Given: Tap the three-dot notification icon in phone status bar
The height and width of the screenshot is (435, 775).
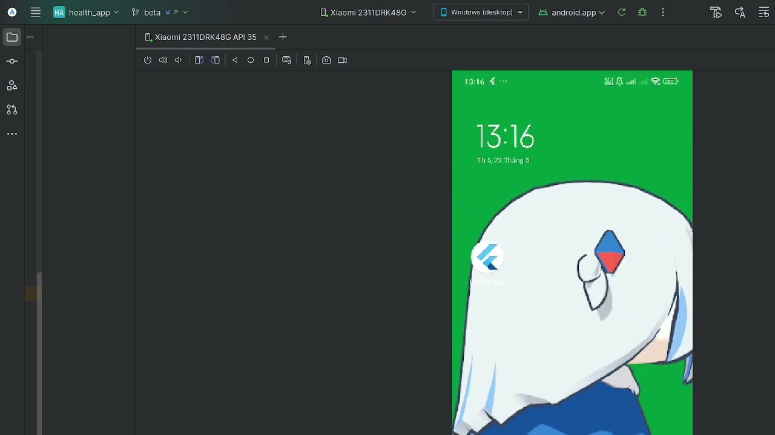Looking at the screenshot, I should [x=504, y=82].
